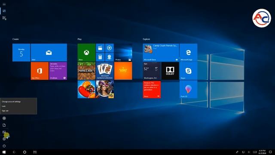Image resolution: width=275 pixels, height=155 pixels.
Task: Click the Explore group heading
Action: coord(146,39)
